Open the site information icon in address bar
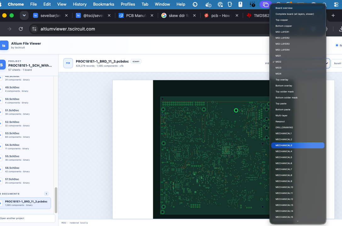 (34, 29)
